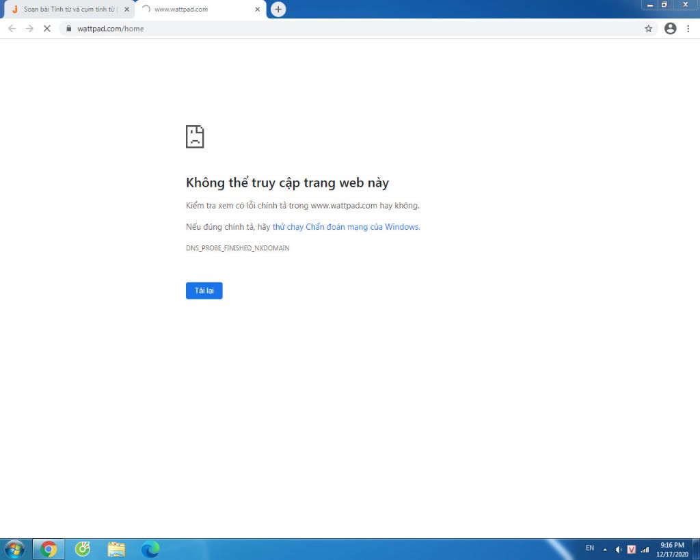Restore down the Chrome window
The image size is (700, 560).
tap(664, 5)
